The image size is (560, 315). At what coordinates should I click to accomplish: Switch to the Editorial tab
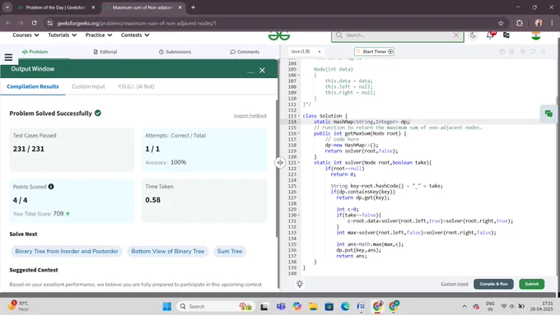[105, 52]
